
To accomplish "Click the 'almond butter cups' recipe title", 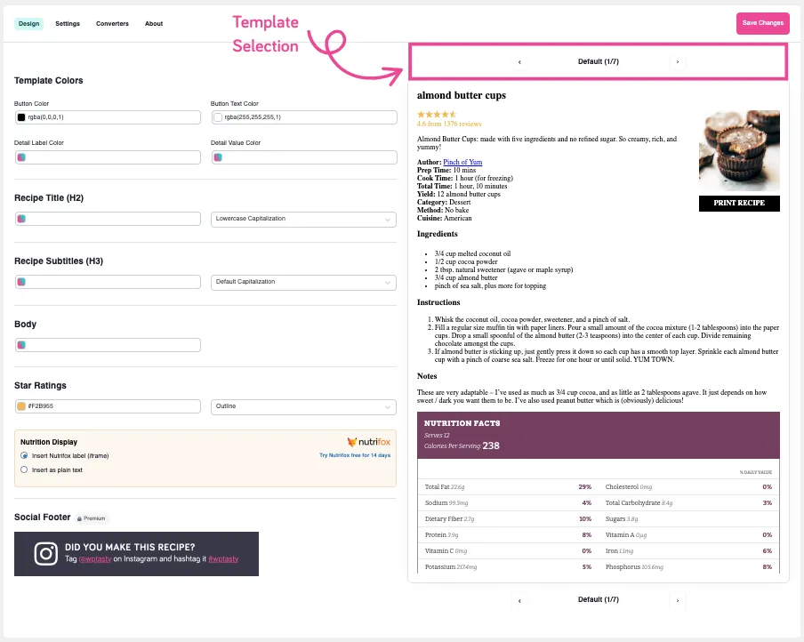I will pyautogui.click(x=462, y=95).
